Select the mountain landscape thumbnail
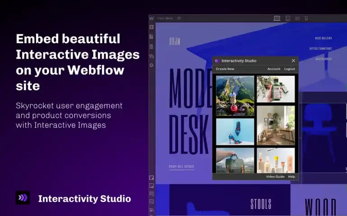Viewport: 347px width, 216px height. (235, 96)
